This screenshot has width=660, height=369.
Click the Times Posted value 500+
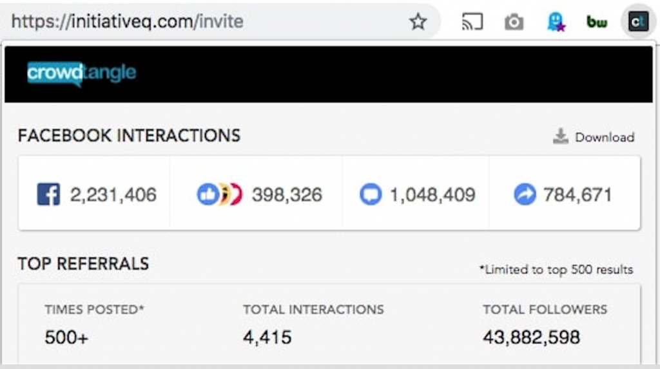(x=66, y=336)
